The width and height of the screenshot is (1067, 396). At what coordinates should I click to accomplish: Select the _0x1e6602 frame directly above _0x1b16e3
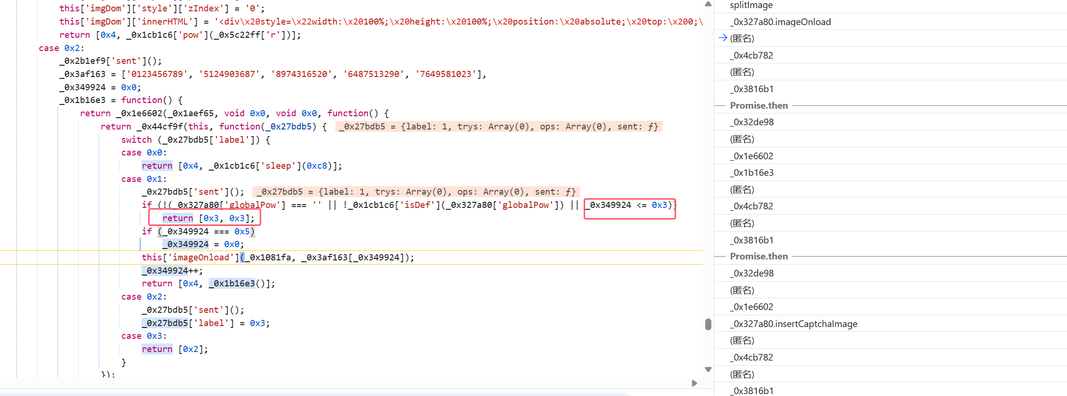click(x=752, y=156)
